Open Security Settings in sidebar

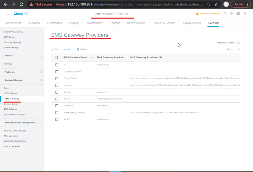click(x=12, y=42)
